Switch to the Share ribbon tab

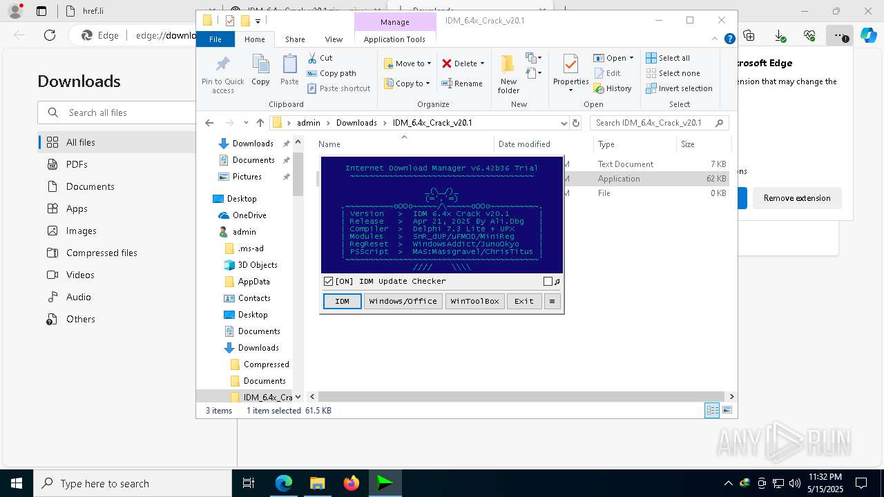click(295, 39)
